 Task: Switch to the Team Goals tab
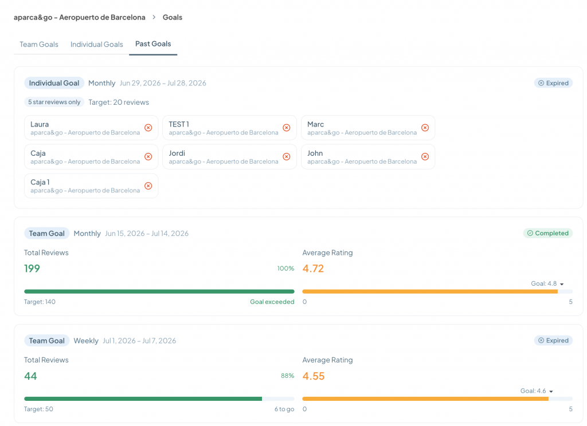[39, 45]
